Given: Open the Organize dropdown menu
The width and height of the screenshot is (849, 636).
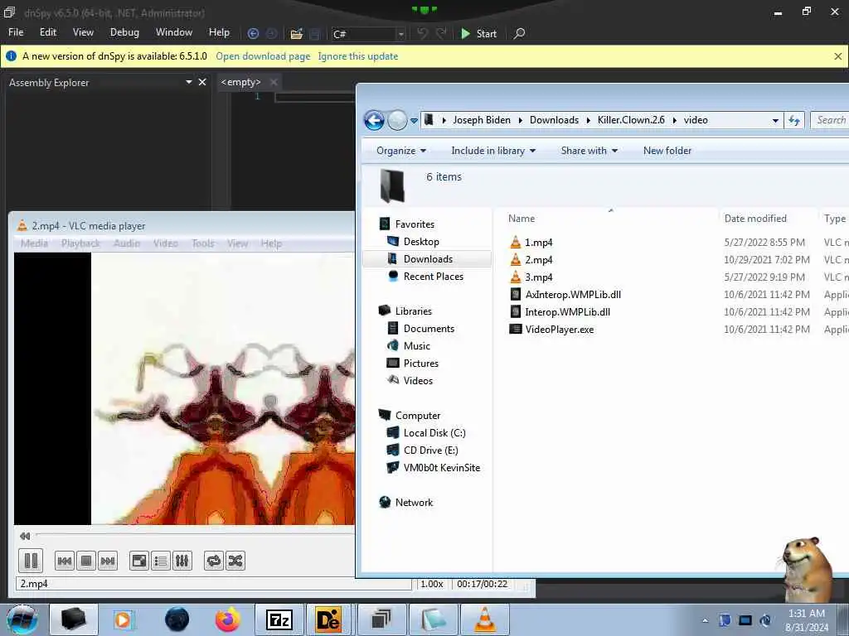Looking at the screenshot, I should [401, 151].
